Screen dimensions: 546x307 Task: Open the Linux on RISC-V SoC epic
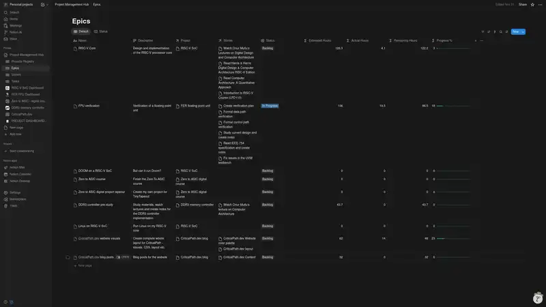click(93, 226)
